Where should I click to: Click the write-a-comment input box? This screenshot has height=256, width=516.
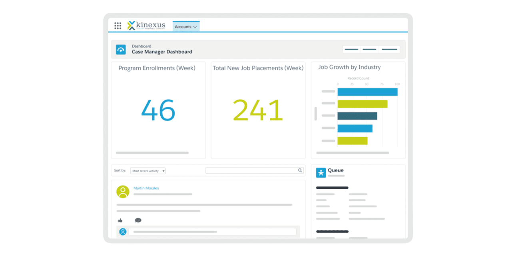pos(212,232)
